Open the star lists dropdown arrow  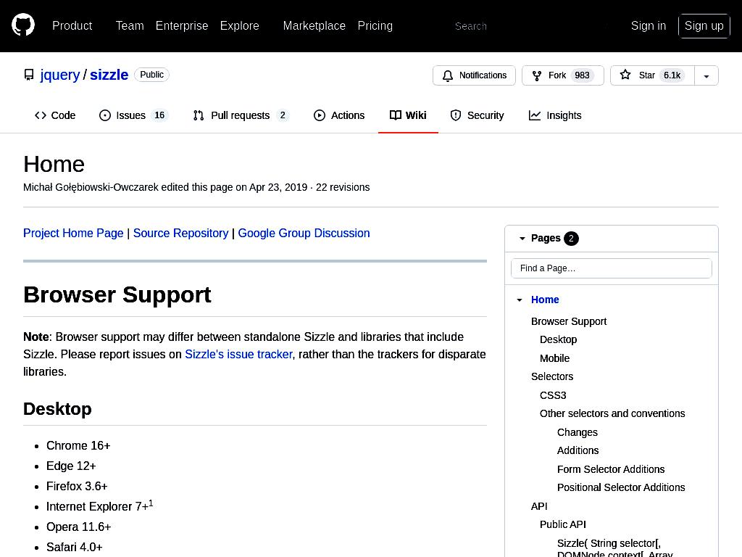[x=706, y=75]
